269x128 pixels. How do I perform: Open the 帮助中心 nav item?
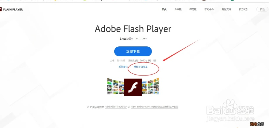(209, 9)
